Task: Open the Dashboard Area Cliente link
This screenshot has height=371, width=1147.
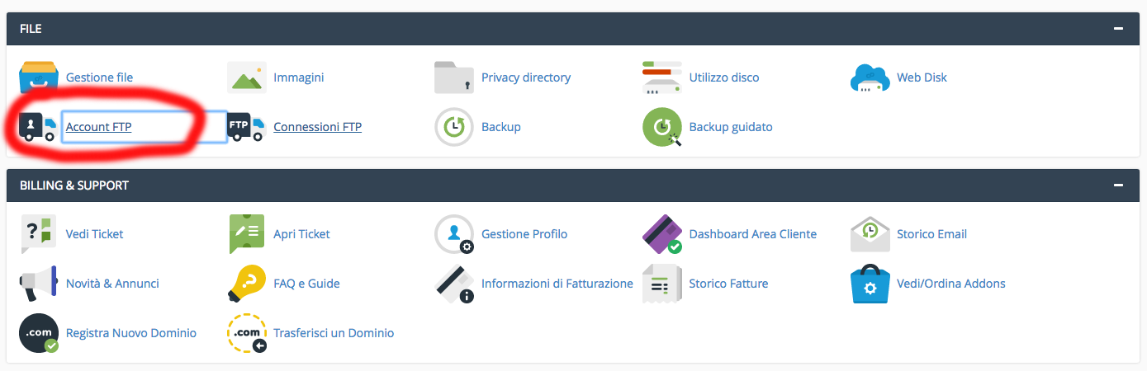Action: pyautogui.click(x=753, y=234)
